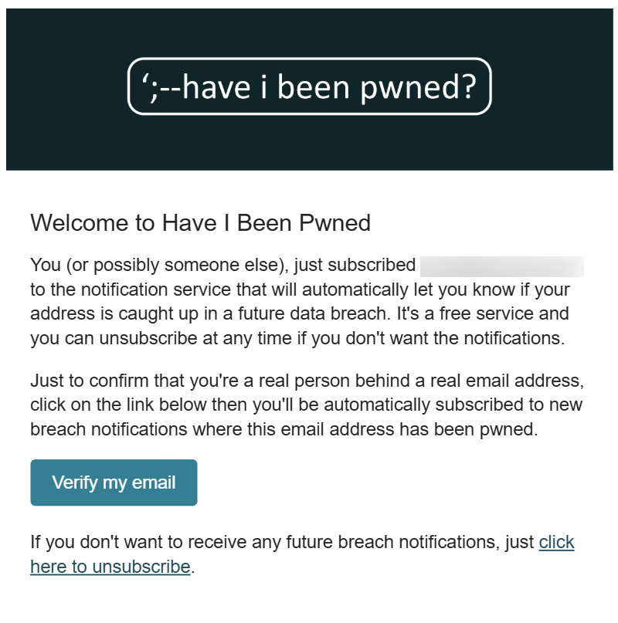The image size is (618, 623).
Task: Click the question mark in the logo
Action: (x=471, y=86)
